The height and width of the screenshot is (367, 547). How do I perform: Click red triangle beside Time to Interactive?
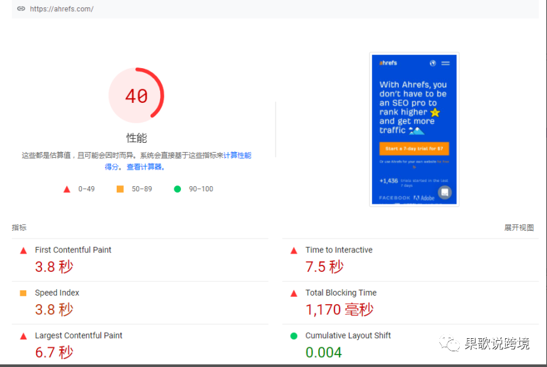[294, 250]
